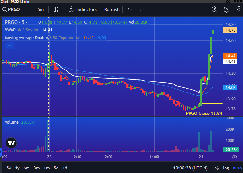Toggle the percent scale
The width and height of the screenshot is (243, 173).
(x=217, y=168)
